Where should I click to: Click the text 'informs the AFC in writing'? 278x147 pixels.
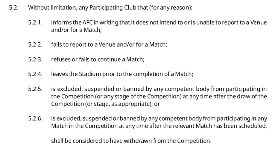(85, 23)
